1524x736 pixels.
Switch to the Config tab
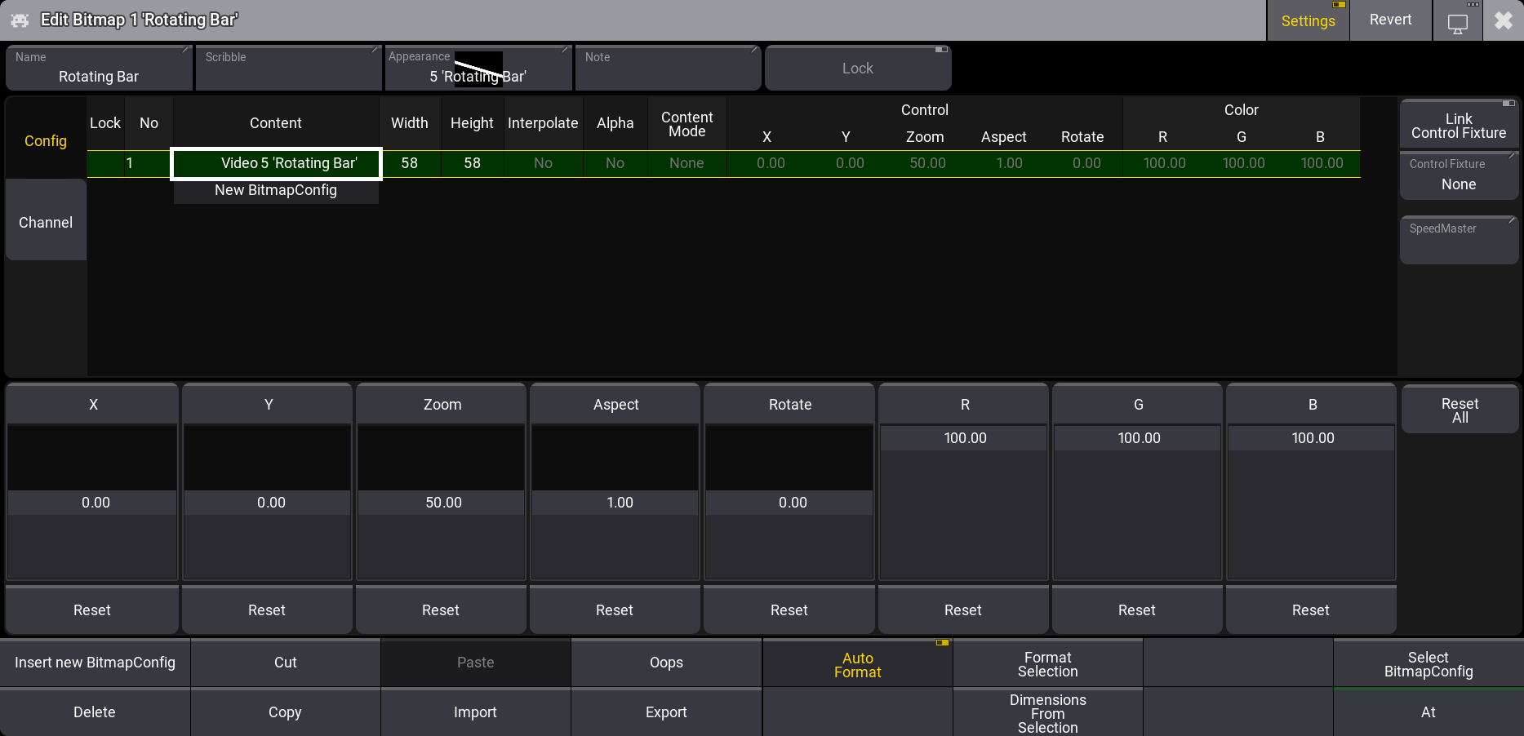pyautogui.click(x=45, y=140)
